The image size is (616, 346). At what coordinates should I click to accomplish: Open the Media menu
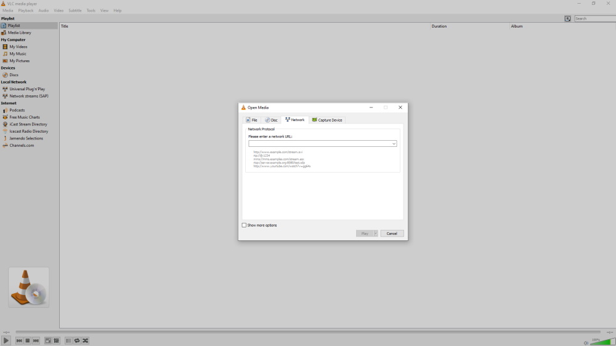tap(8, 10)
